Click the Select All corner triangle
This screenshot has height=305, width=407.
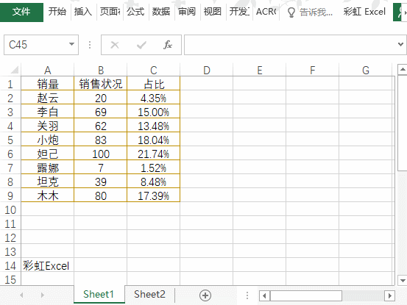click(x=14, y=70)
